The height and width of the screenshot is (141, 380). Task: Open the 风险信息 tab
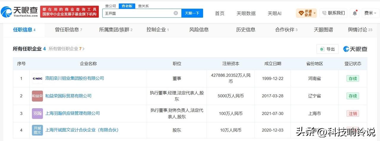pyautogui.click(x=199, y=30)
